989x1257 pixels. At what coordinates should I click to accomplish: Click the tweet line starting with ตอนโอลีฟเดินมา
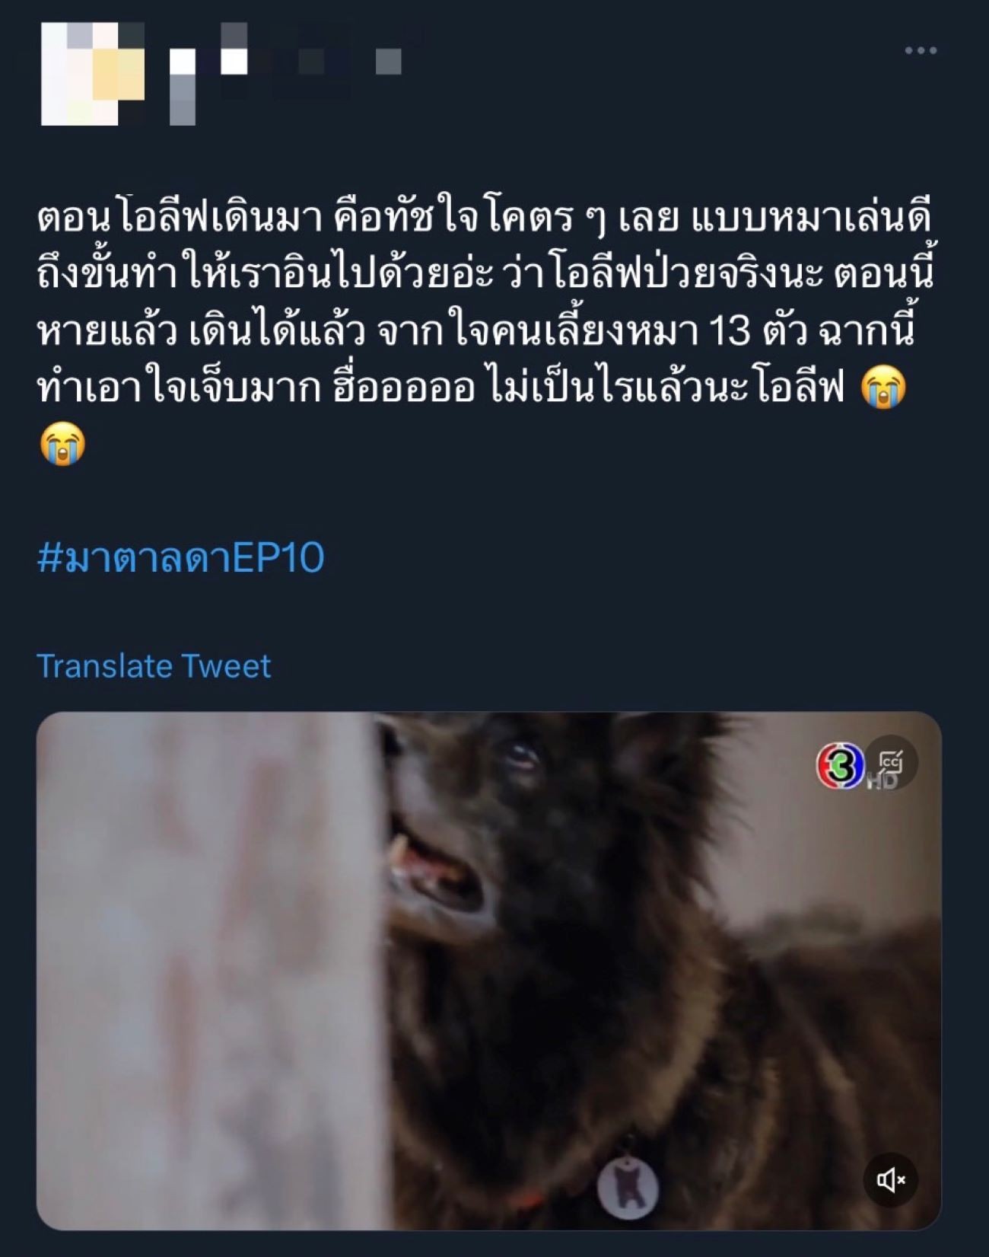pyautogui.click(x=484, y=218)
